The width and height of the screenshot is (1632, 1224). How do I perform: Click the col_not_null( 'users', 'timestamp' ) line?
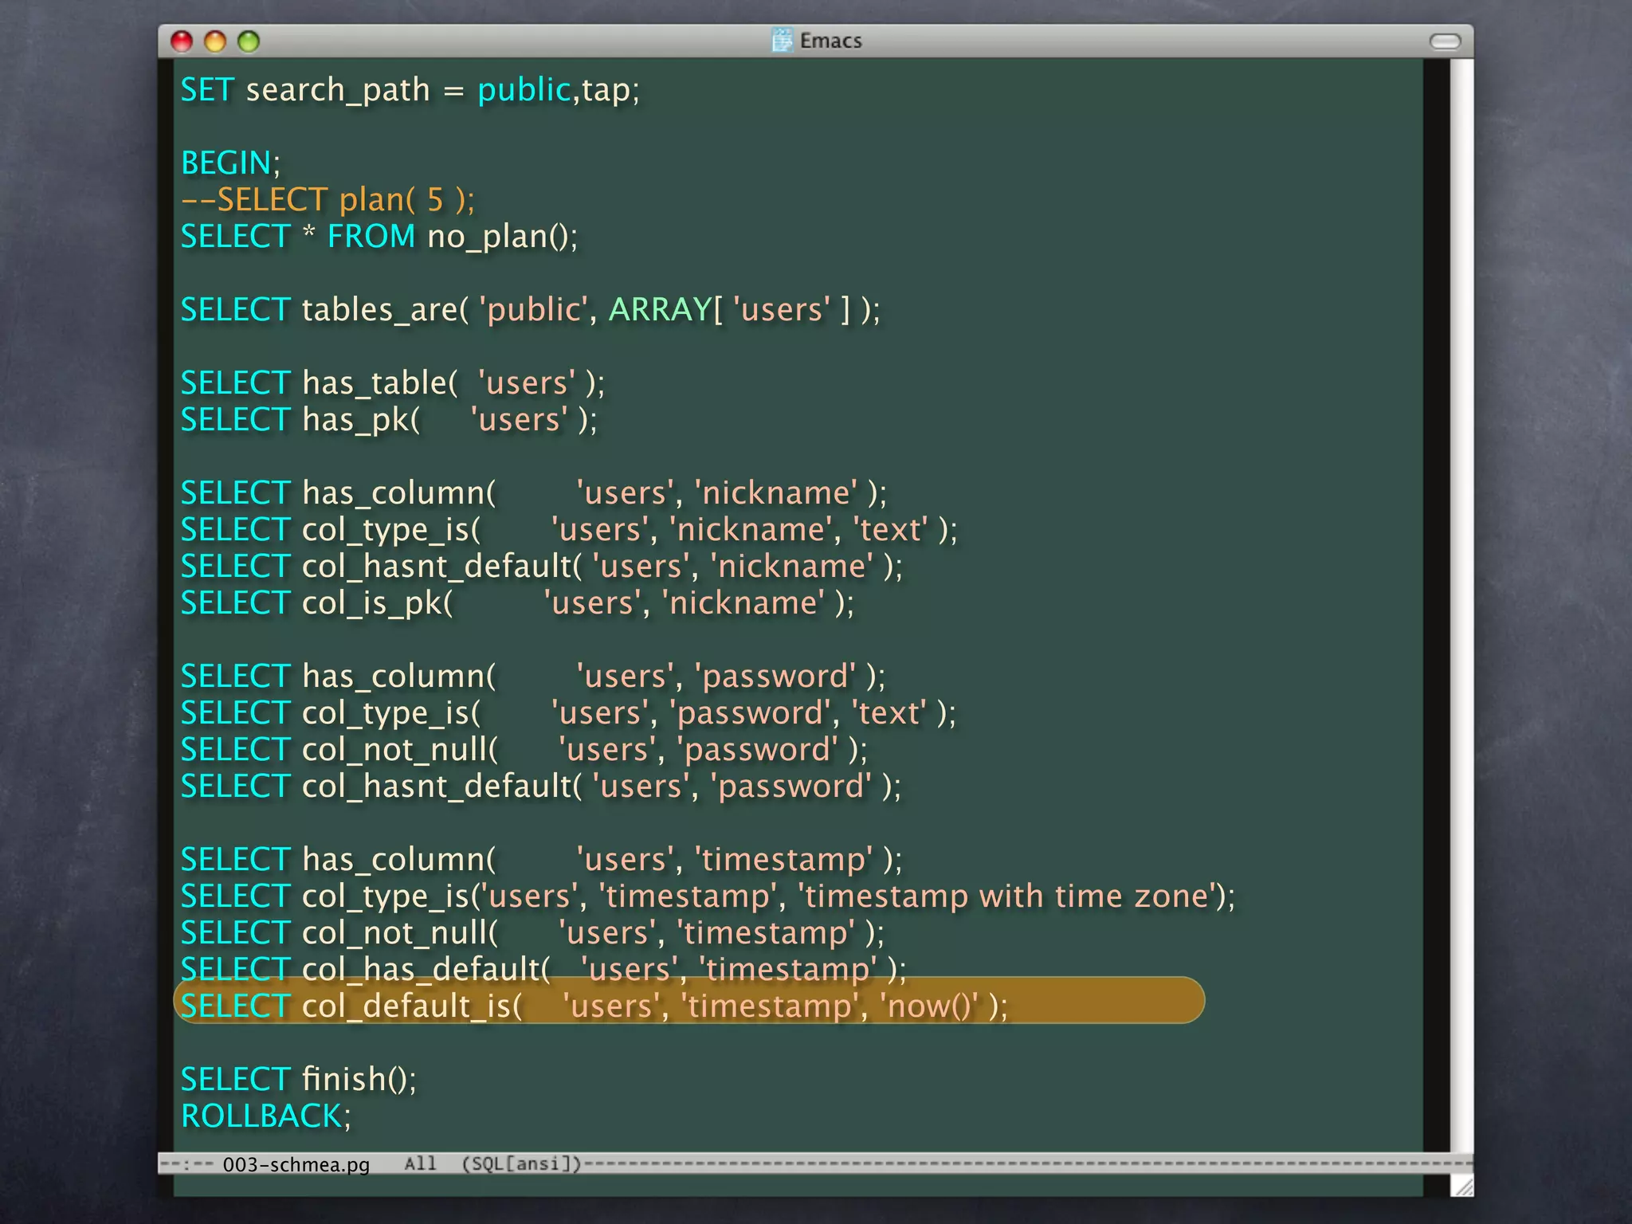click(532, 933)
